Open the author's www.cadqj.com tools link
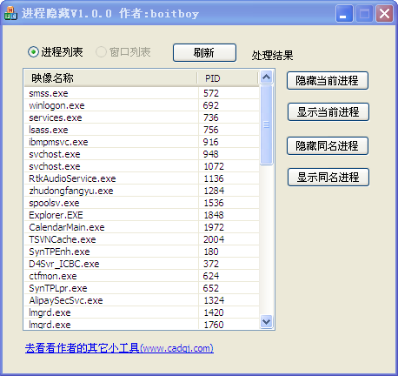 (119, 348)
